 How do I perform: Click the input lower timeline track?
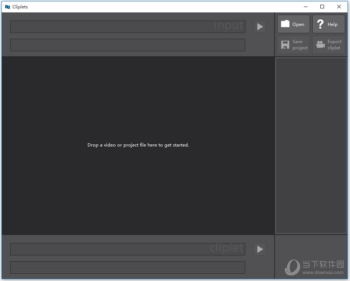(128, 45)
